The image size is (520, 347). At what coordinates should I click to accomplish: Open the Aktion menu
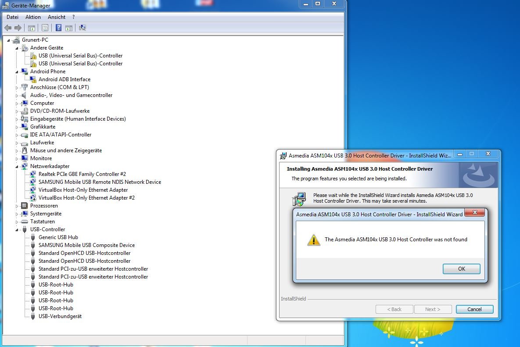[x=33, y=17]
